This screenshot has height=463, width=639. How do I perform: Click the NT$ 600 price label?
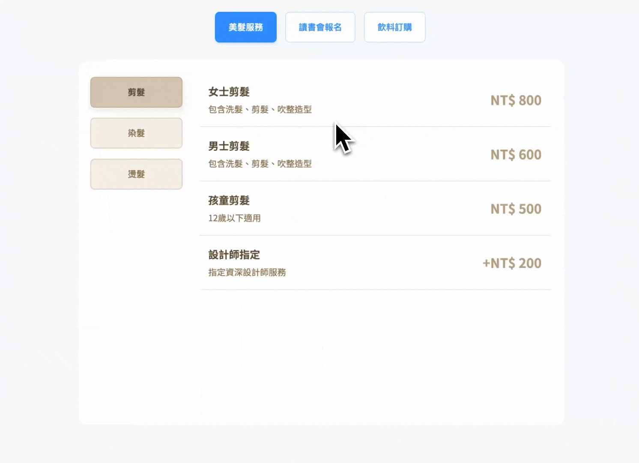(x=516, y=155)
